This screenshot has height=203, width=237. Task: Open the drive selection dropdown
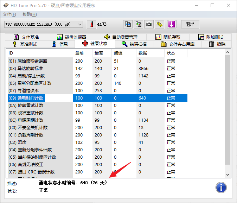[x=44, y=24]
